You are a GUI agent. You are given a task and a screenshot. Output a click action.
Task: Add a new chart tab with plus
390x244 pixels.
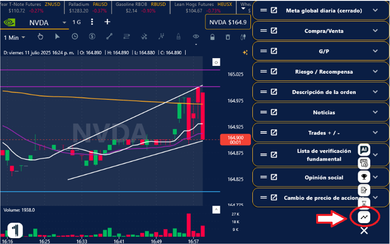point(107,22)
